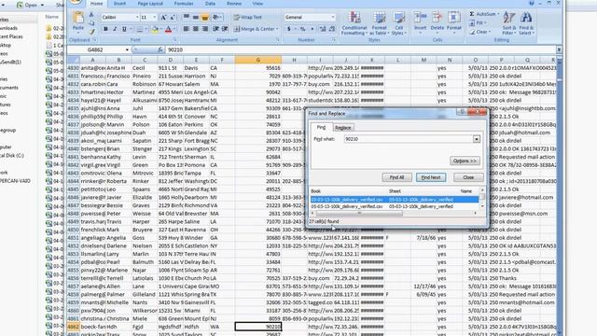Switch to the Insert ribbon tab
This screenshot has height=336, width=597.
click(119, 4)
